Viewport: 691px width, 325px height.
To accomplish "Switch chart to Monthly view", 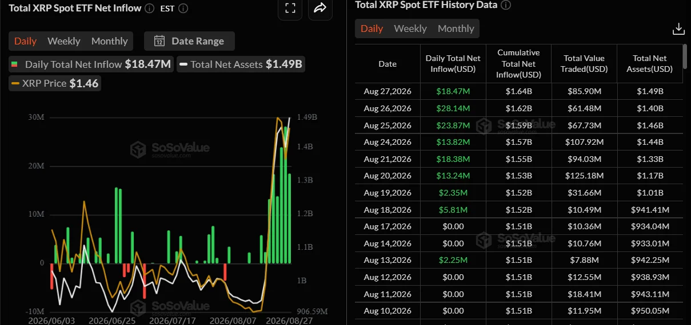I will point(110,41).
